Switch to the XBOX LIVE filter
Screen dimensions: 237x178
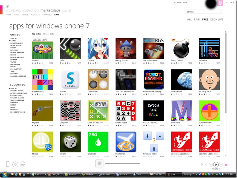click(x=216, y=19)
